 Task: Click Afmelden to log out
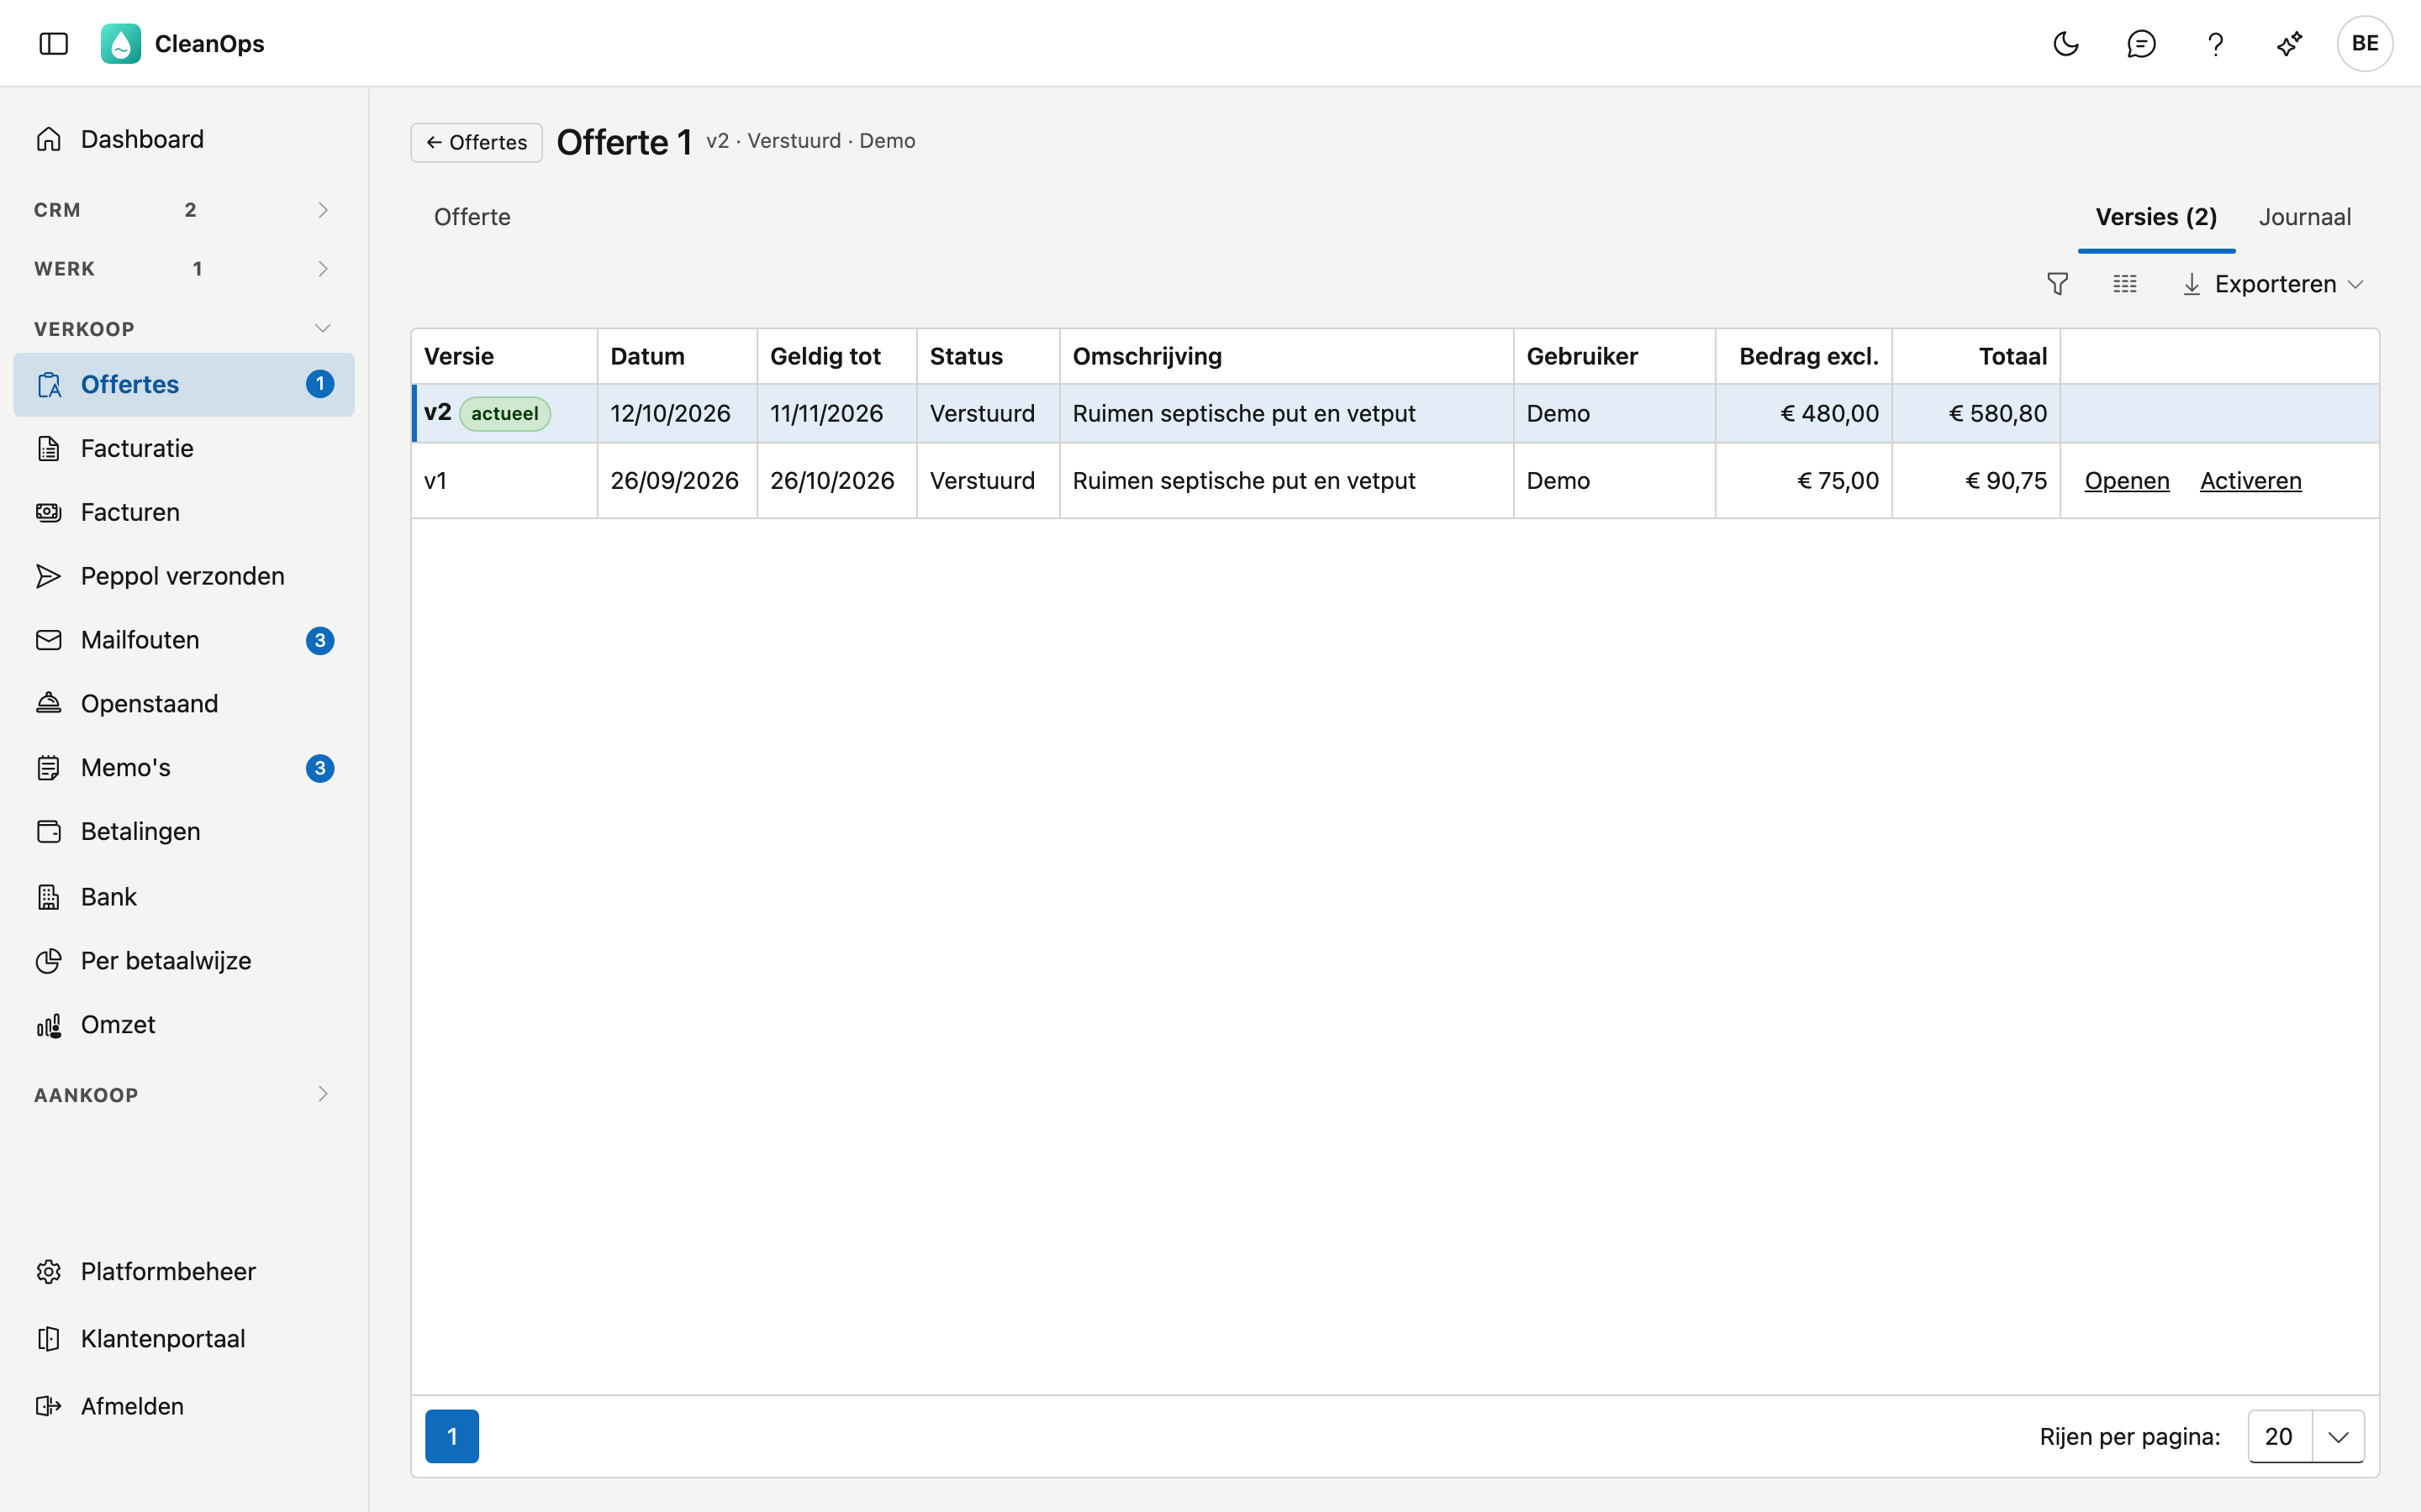[184, 1406]
